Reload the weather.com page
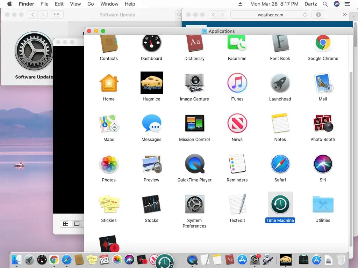The width and height of the screenshot is (358, 268). coord(305,15)
